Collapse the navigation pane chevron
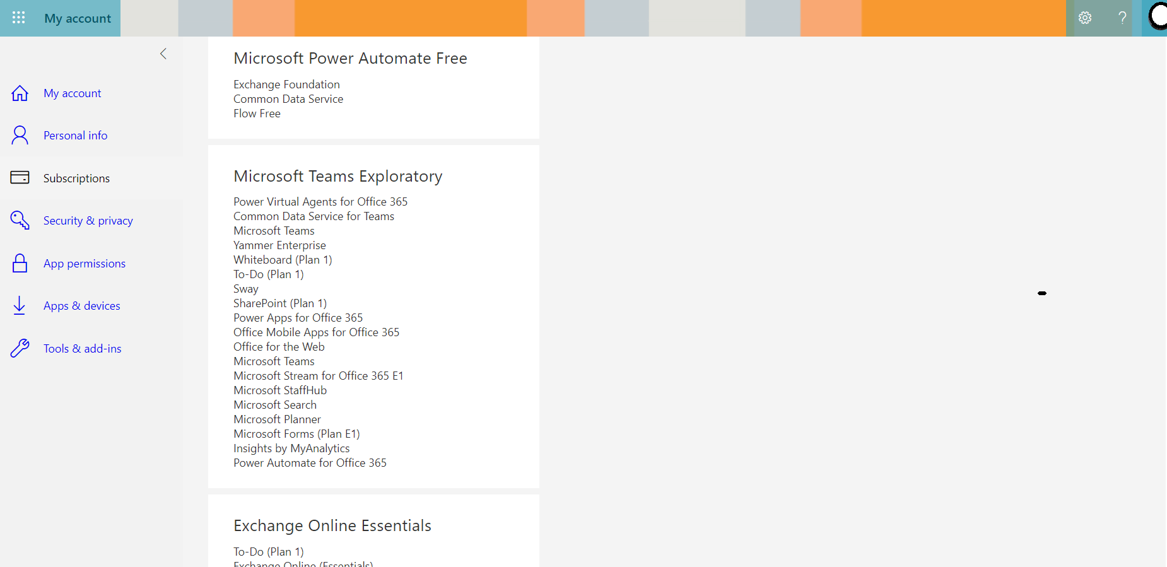Screen dimensions: 1167x567 point(163,54)
